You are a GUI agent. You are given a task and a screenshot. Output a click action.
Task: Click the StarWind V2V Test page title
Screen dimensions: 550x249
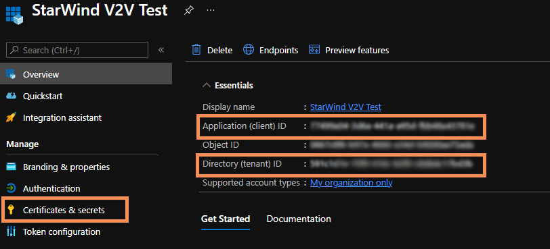(x=100, y=11)
